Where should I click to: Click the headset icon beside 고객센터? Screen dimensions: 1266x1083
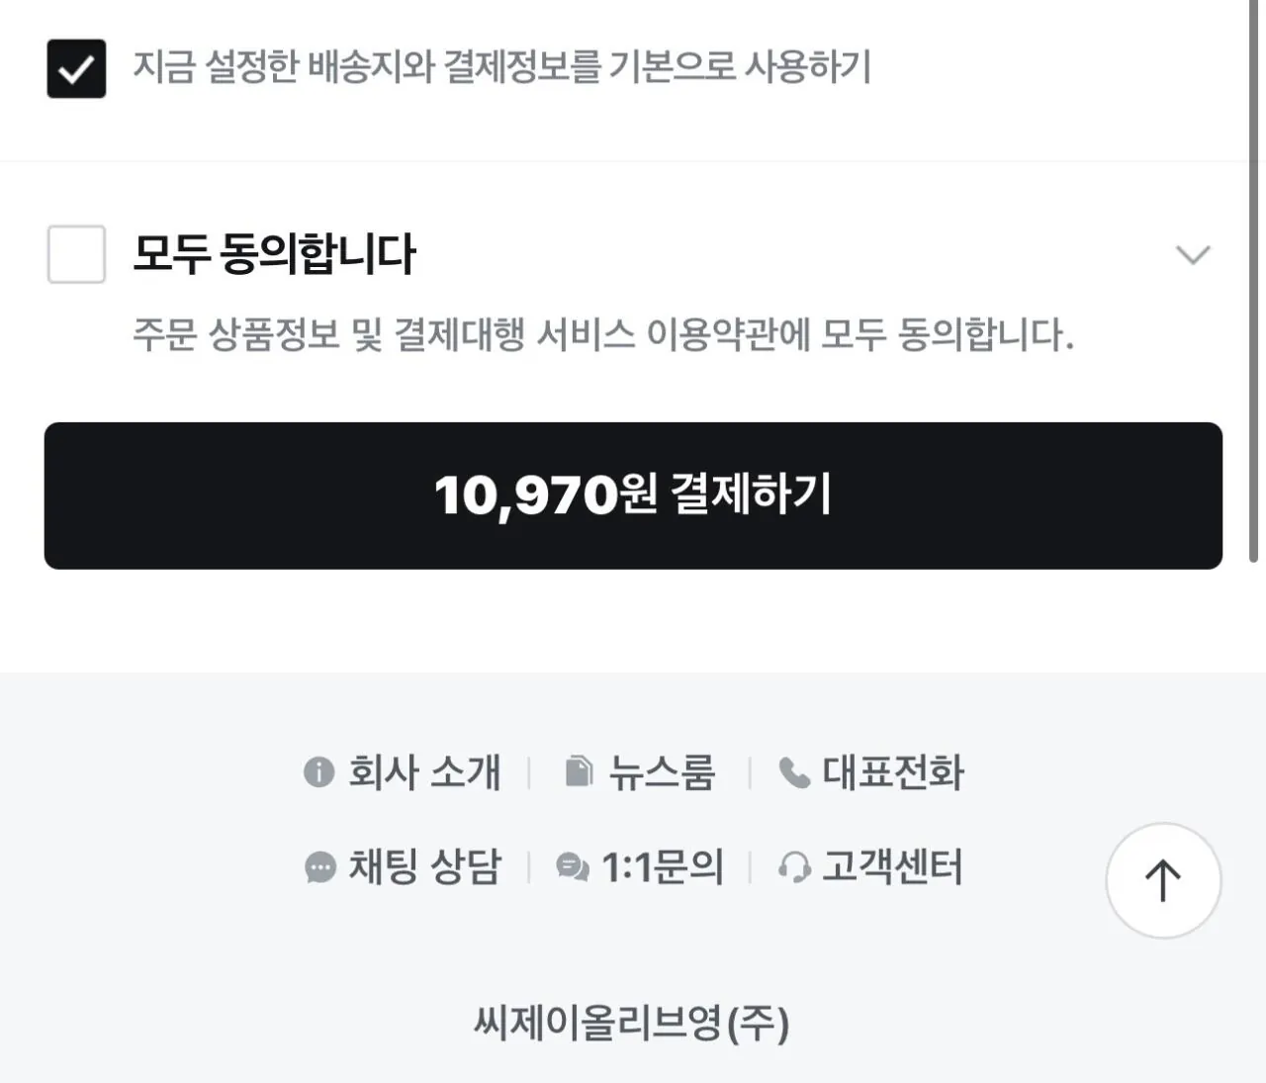[x=794, y=867]
